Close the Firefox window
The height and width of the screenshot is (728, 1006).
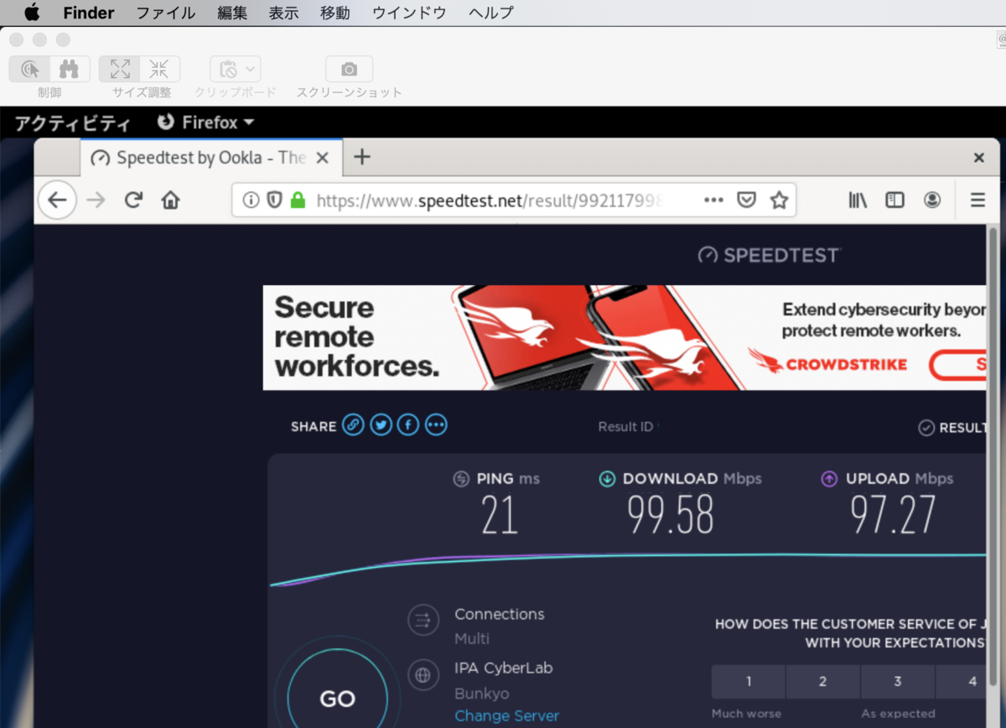coord(978,158)
